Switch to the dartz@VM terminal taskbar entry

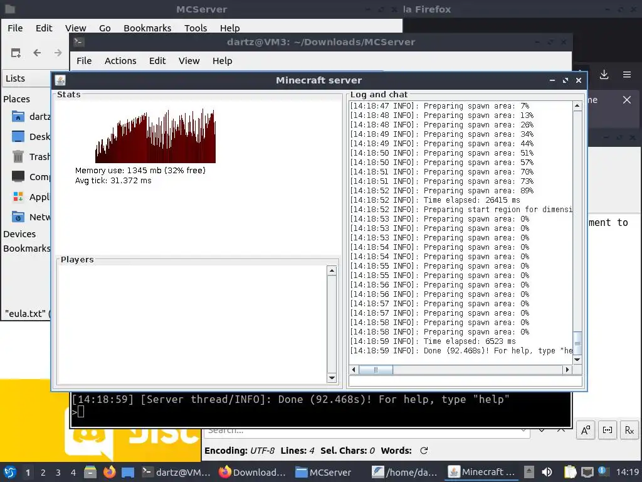pyautogui.click(x=176, y=472)
